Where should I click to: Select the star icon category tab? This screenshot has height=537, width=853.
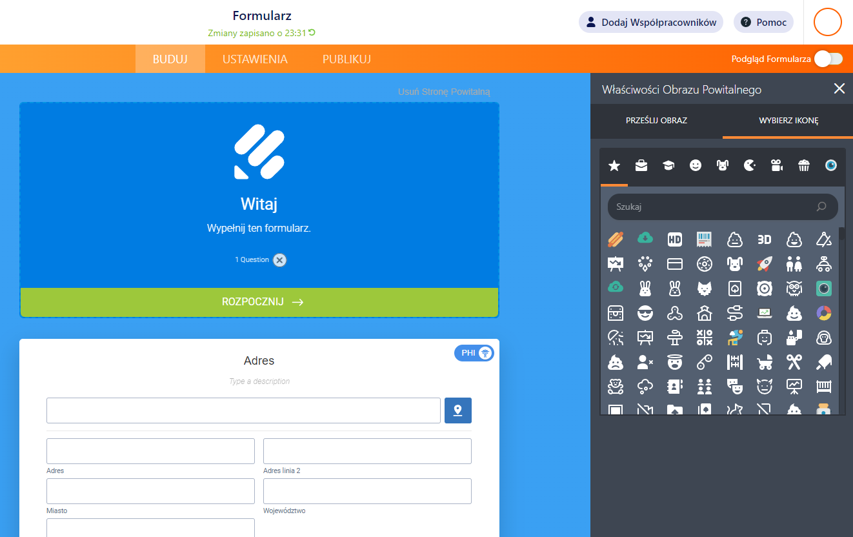pos(614,166)
